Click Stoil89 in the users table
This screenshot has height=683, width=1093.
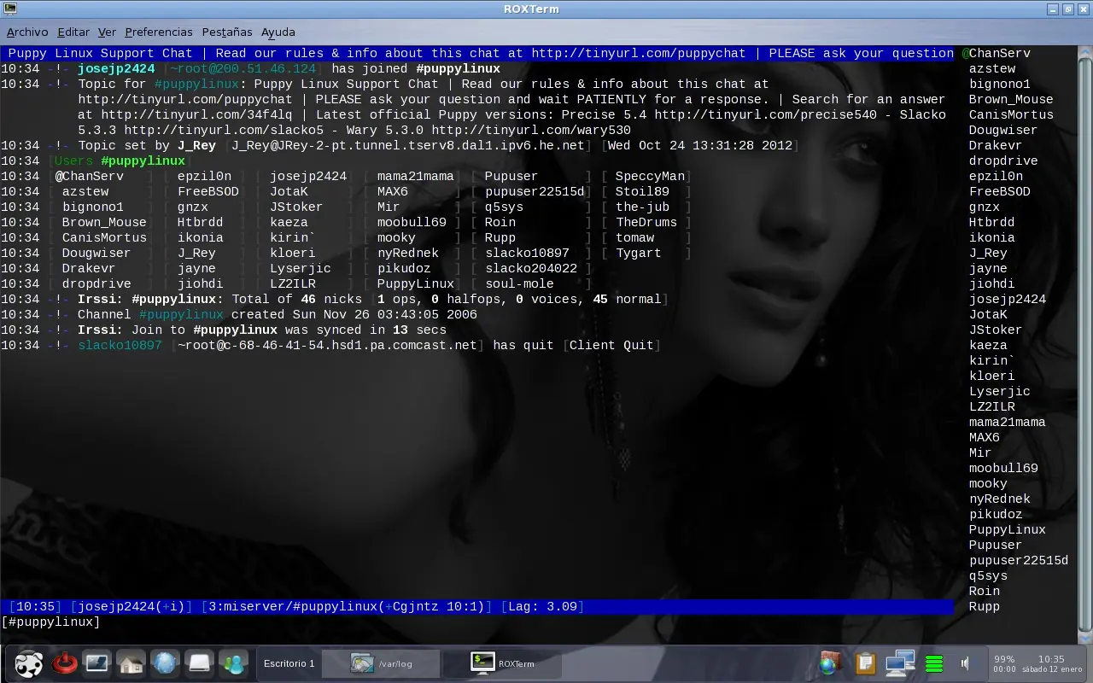[x=642, y=191]
